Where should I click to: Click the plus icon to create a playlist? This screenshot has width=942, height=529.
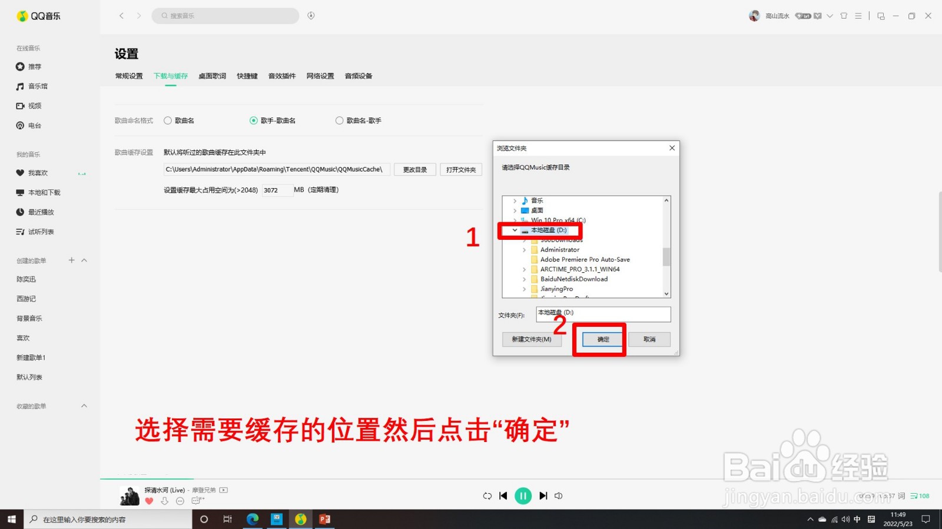pyautogui.click(x=71, y=260)
